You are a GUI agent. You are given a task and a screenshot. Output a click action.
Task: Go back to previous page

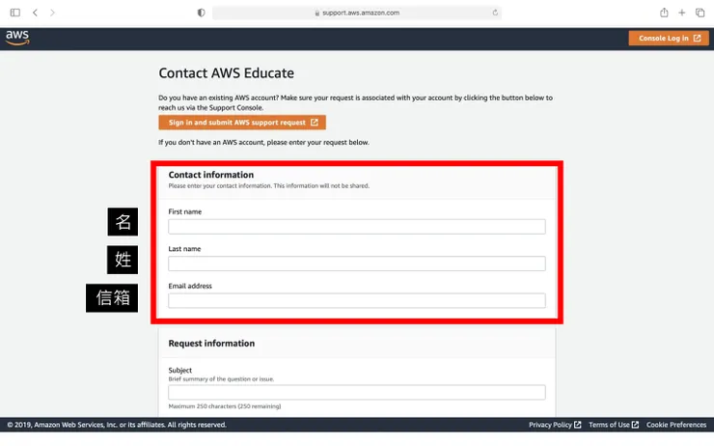(35, 13)
